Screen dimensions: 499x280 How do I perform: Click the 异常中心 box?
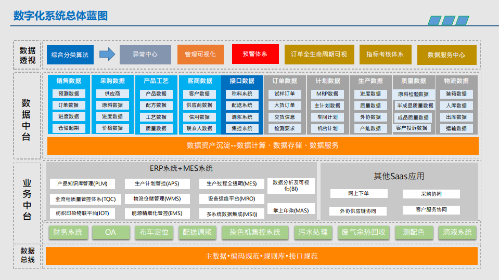tap(145, 55)
